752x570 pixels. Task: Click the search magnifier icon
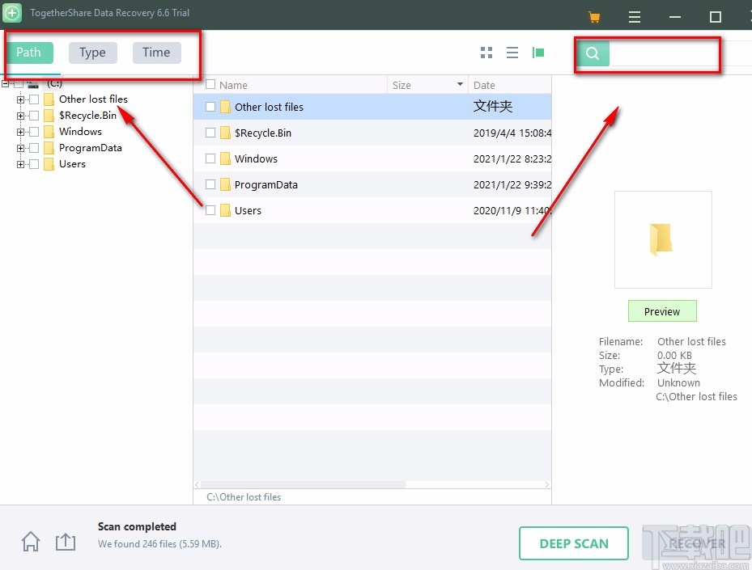click(592, 54)
